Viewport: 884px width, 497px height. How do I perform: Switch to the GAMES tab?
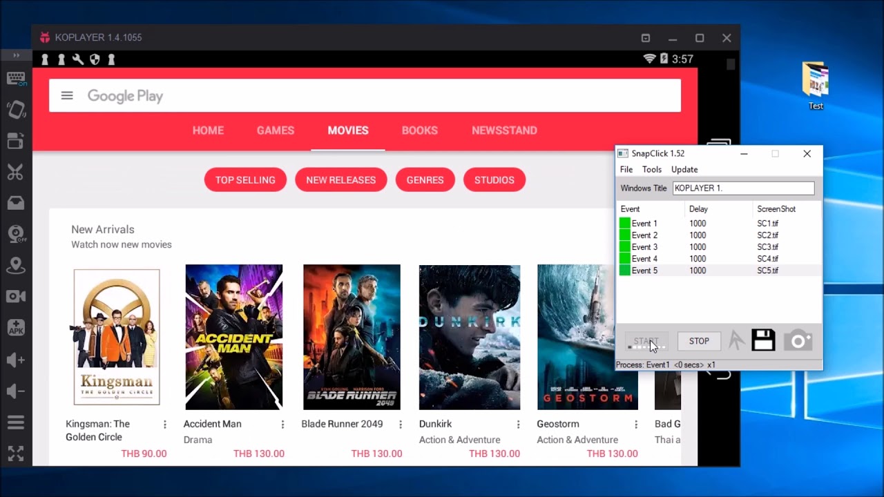tap(276, 130)
